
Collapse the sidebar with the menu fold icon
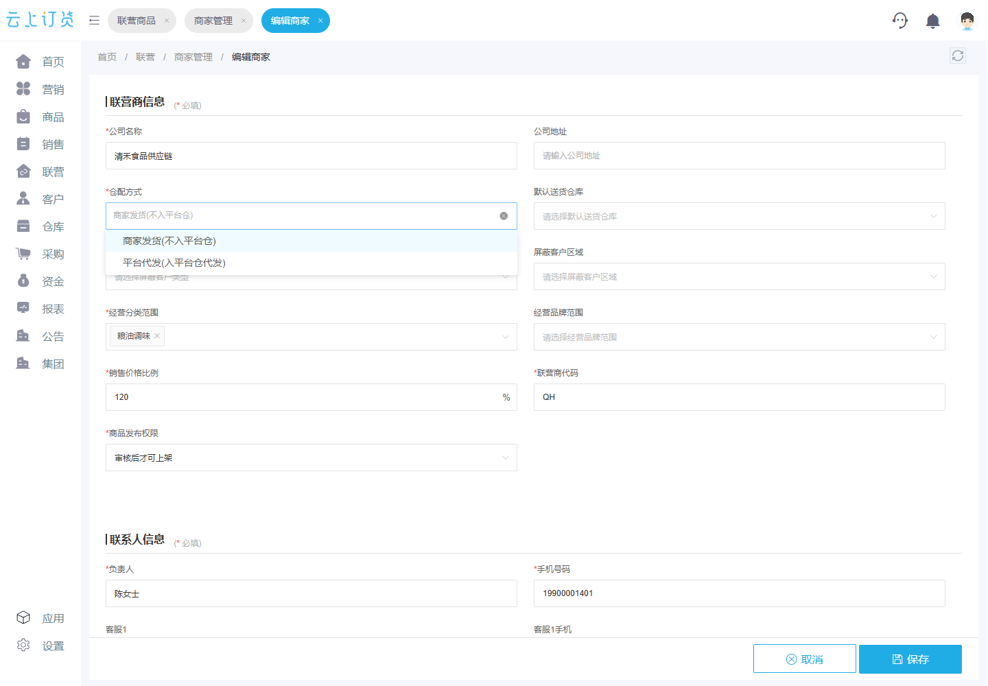click(x=95, y=21)
